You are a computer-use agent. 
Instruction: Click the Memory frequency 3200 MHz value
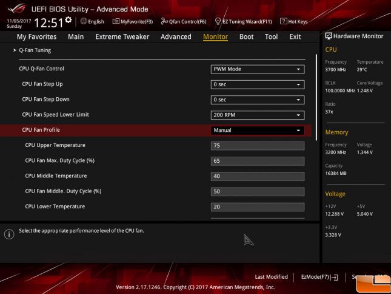click(335, 152)
